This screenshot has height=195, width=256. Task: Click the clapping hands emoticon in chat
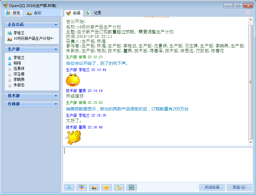coord(73,138)
